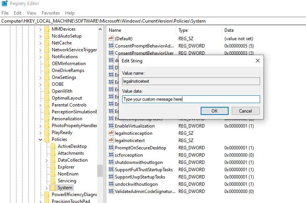Click the Type column header

tap(183, 30)
